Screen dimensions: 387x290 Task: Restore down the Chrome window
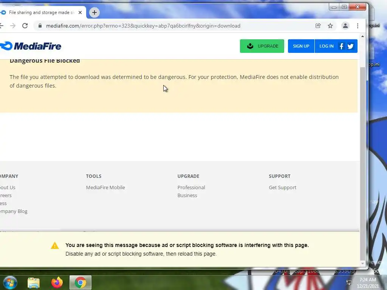(344, 7)
